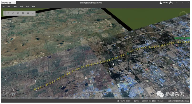Click the 16.0°C~29.0°C temperature reading
Image resolution: width=192 pixels, height=104 pixels.
(125, 101)
